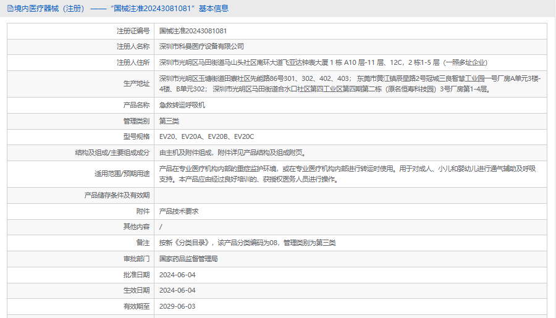Select the 注册人住所 label
556x318 pixels.
[x=133, y=63]
